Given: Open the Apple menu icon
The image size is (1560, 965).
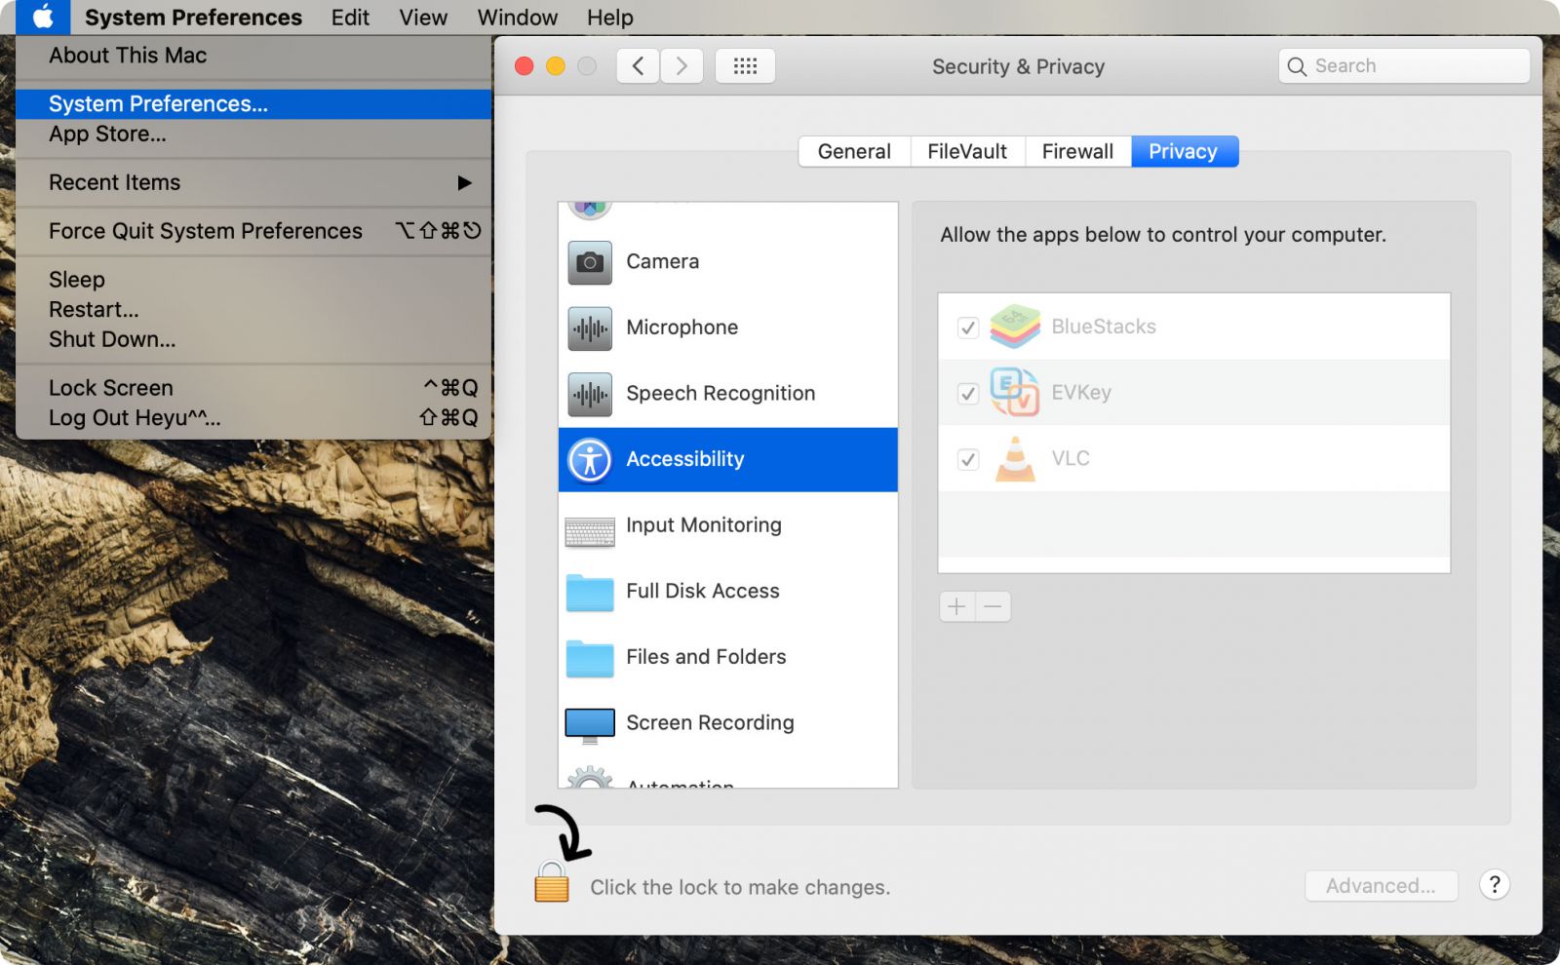Looking at the screenshot, I should pos(43,17).
